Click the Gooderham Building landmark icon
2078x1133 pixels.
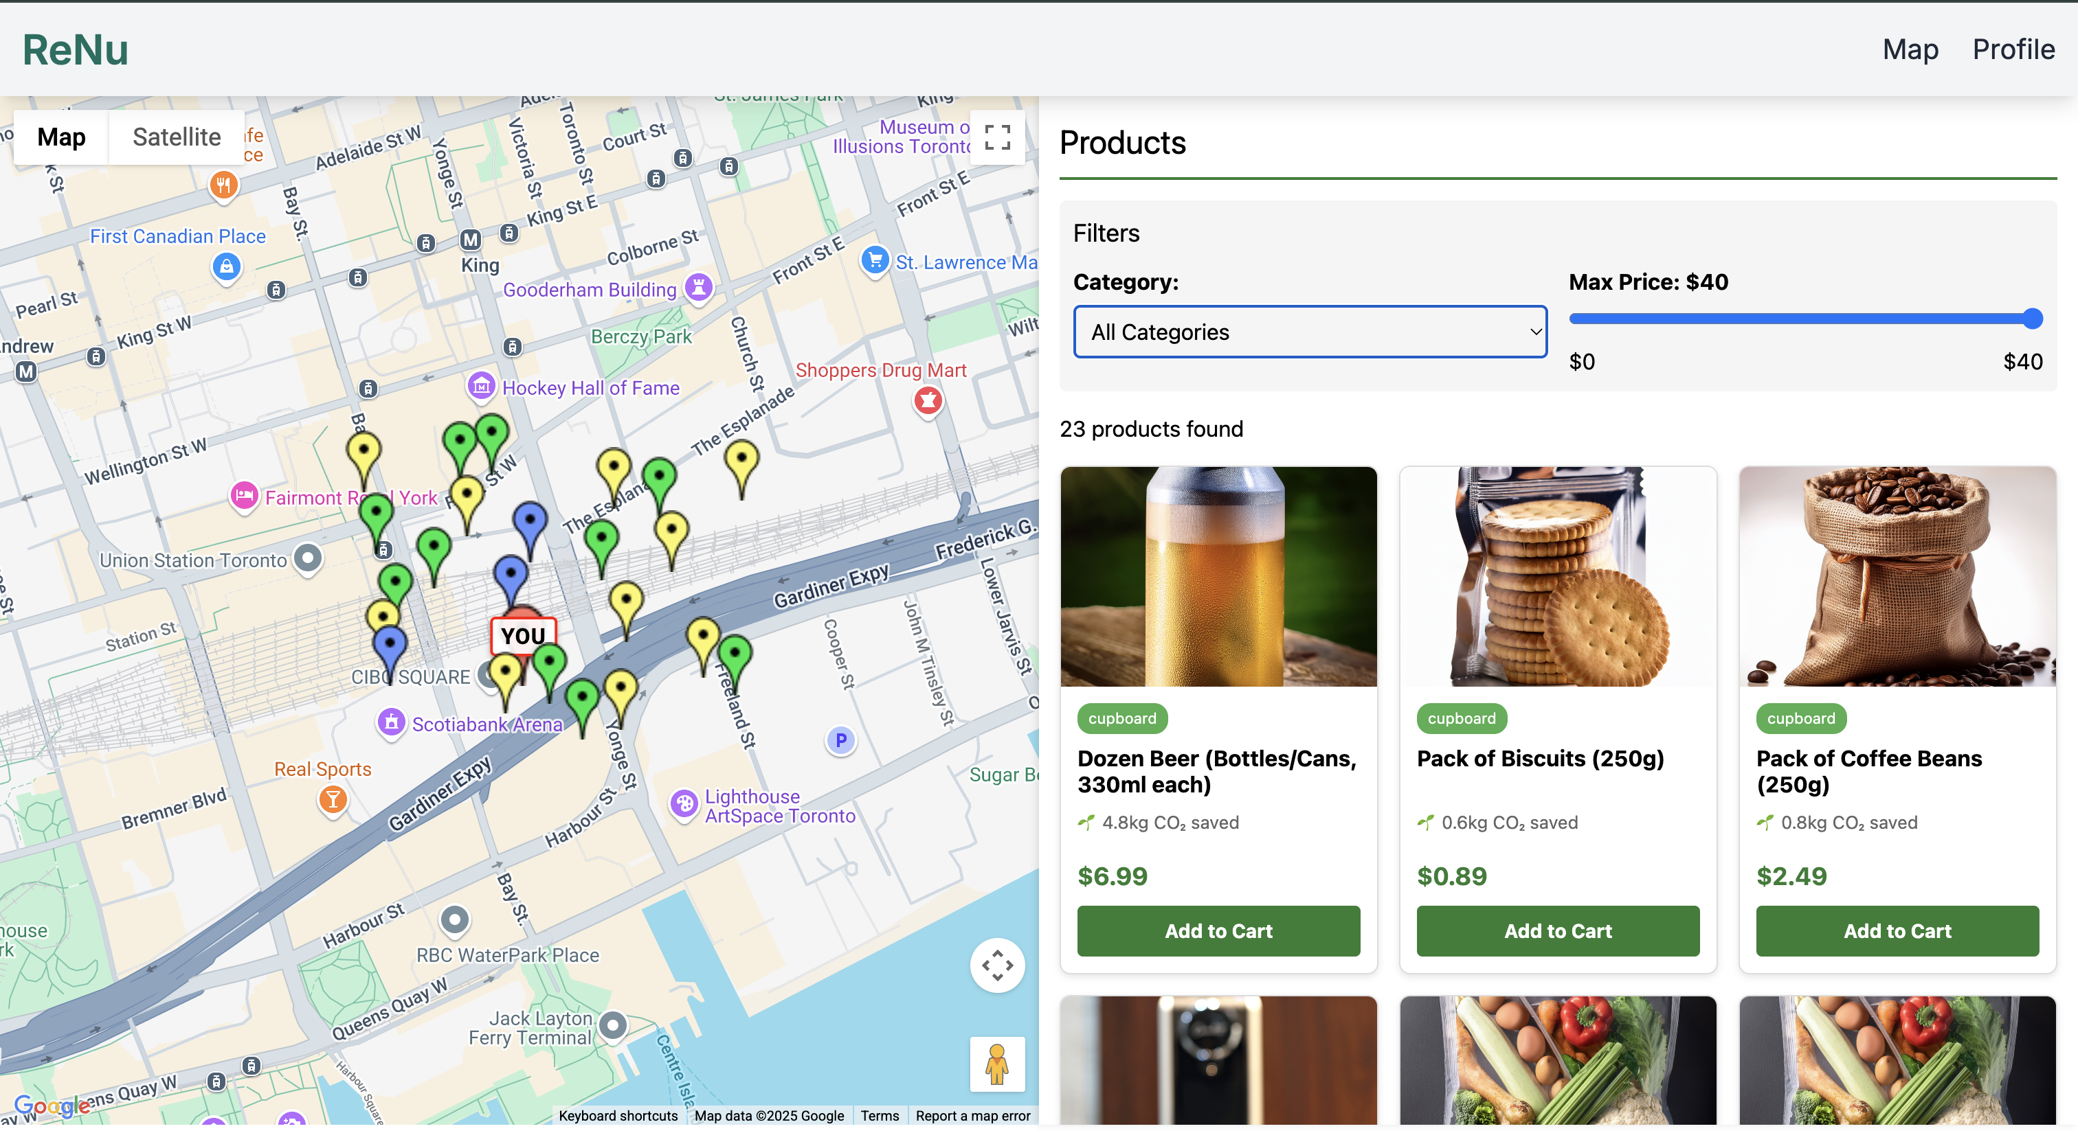[699, 287]
